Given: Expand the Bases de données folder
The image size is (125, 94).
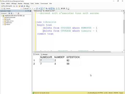Looking at the screenshot, I should click(3, 17).
